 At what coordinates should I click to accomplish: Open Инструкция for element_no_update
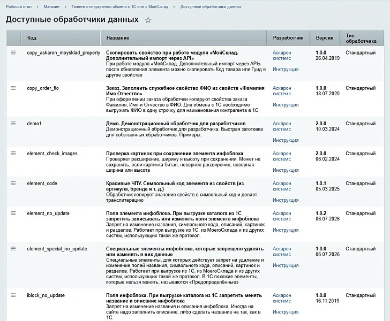click(286, 230)
